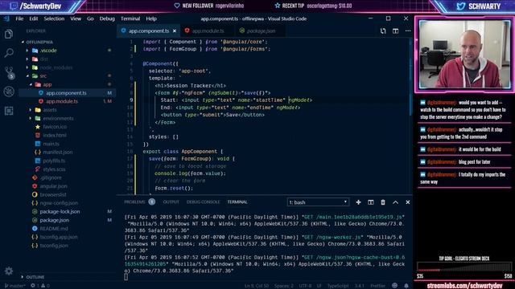Click the Twitch /SchwartyDev overlay badge
The image size is (515, 289).
click(36, 6)
